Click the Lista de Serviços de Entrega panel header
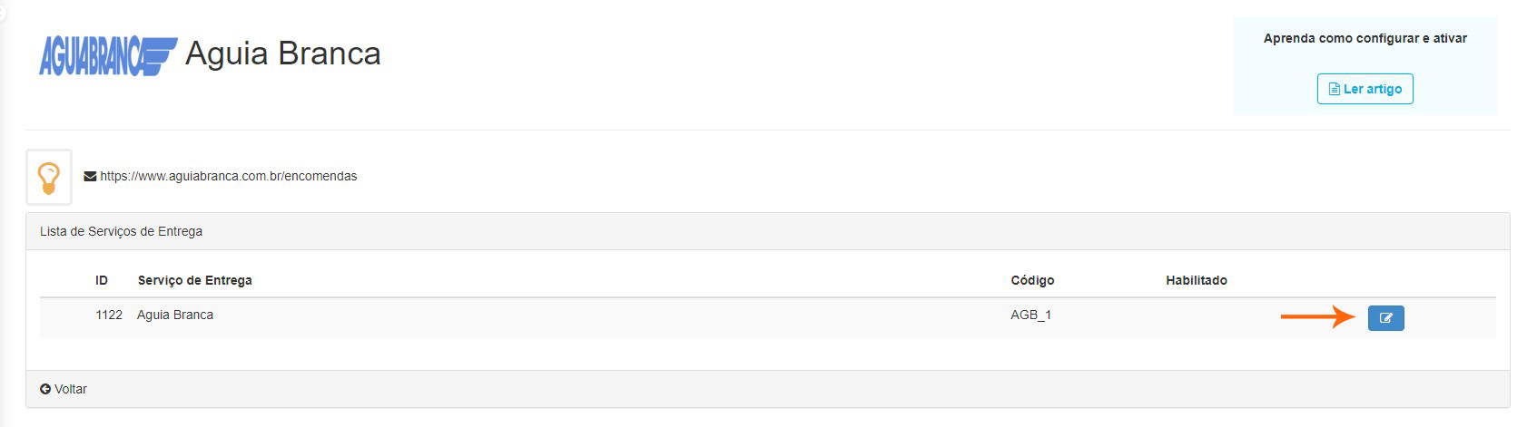This screenshot has height=427, width=1537. click(x=121, y=231)
